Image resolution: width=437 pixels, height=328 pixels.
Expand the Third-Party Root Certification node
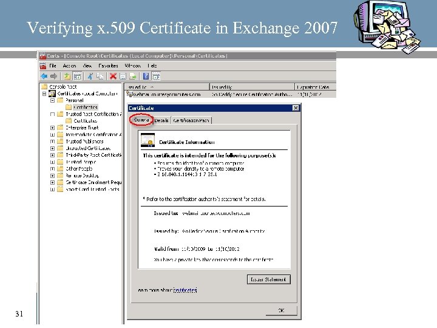pyautogui.click(x=52, y=155)
